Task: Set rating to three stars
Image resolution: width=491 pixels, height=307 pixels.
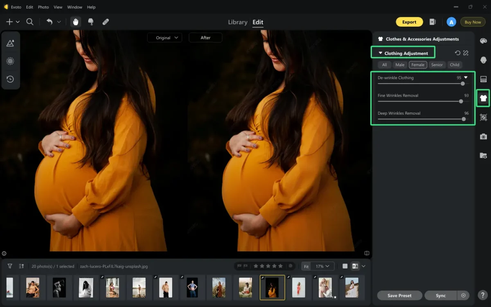Action: (x=268, y=266)
